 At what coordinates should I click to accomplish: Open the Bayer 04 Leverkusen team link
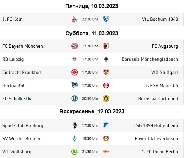click(156, 139)
